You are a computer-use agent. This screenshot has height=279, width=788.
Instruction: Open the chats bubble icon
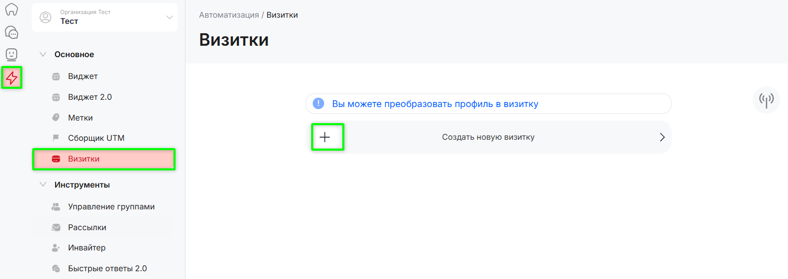11,32
